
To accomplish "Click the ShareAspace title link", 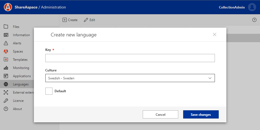I will [x=26, y=7].
